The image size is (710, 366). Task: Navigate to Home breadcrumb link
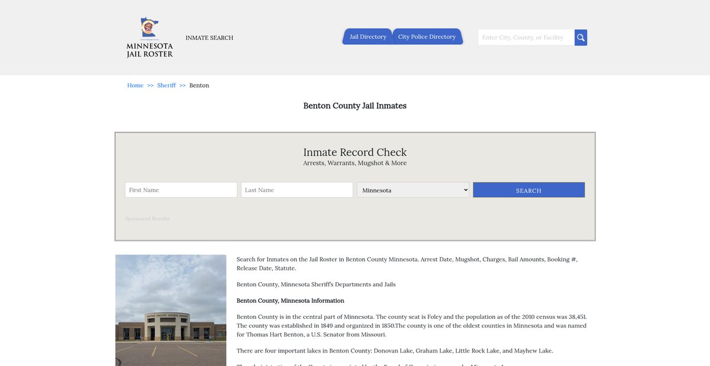[135, 86]
